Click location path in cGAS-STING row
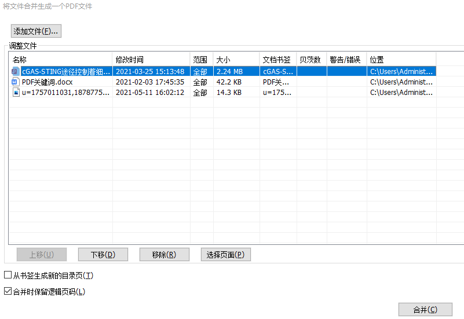The width and height of the screenshot is (464, 319). [x=401, y=71]
